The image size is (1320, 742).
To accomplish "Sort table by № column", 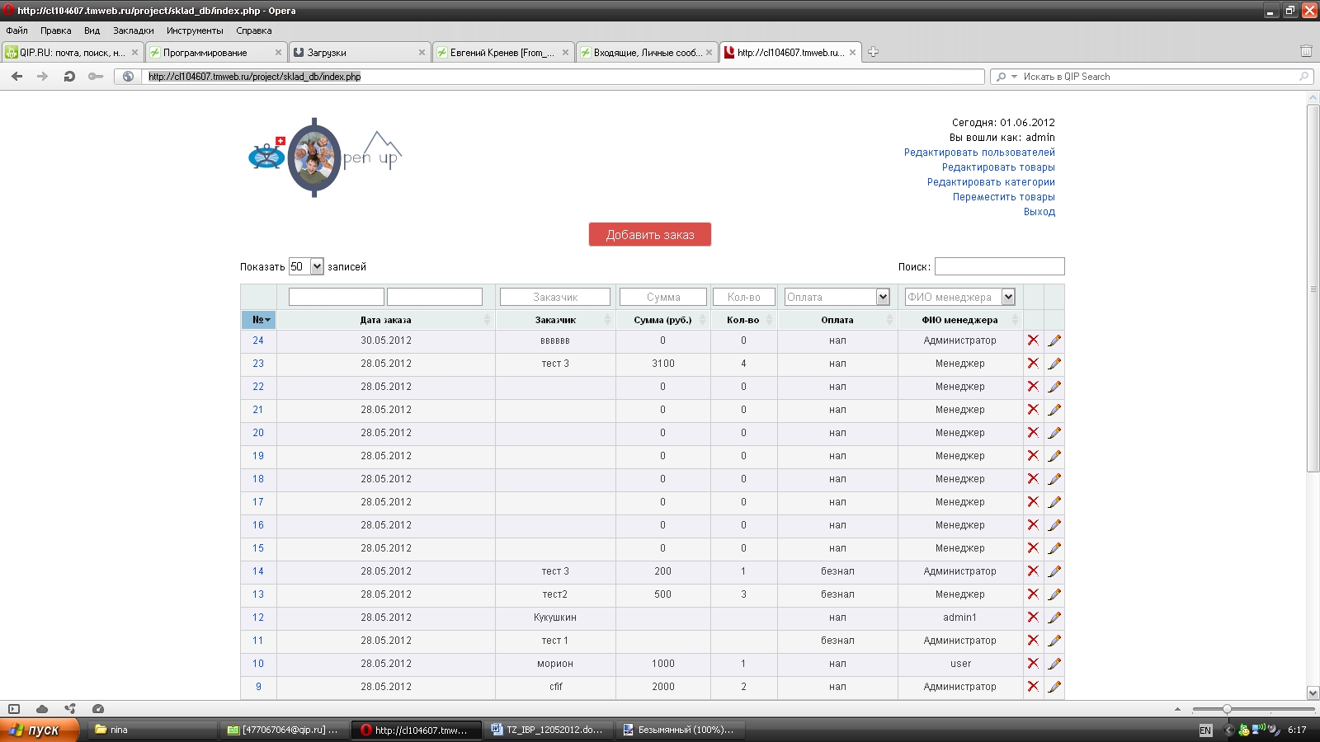I will click(x=258, y=319).
